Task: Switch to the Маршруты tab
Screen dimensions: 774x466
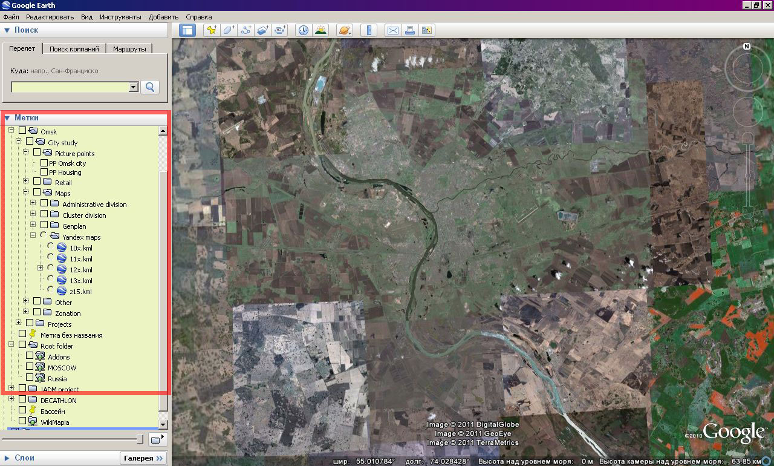Action: (x=129, y=49)
